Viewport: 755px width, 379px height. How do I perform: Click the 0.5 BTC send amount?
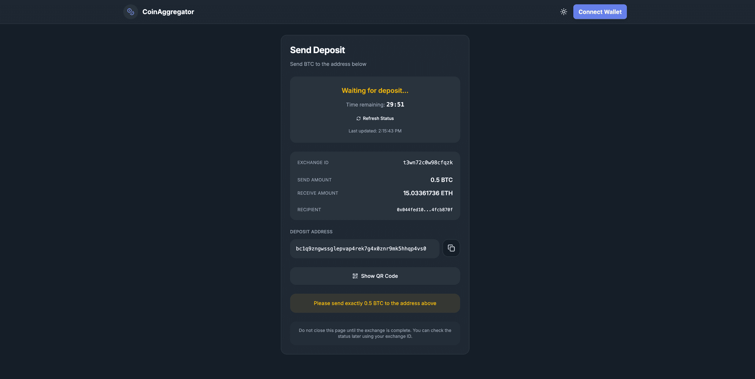tap(441, 180)
